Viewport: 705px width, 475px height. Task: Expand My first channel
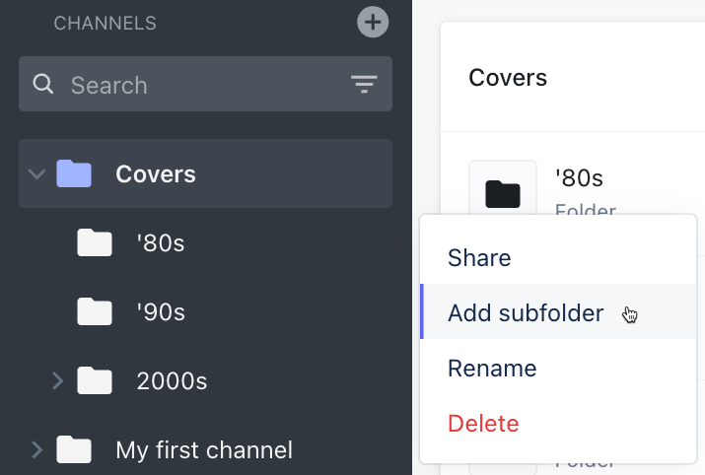pyautogui.click(x=36, y=449)
